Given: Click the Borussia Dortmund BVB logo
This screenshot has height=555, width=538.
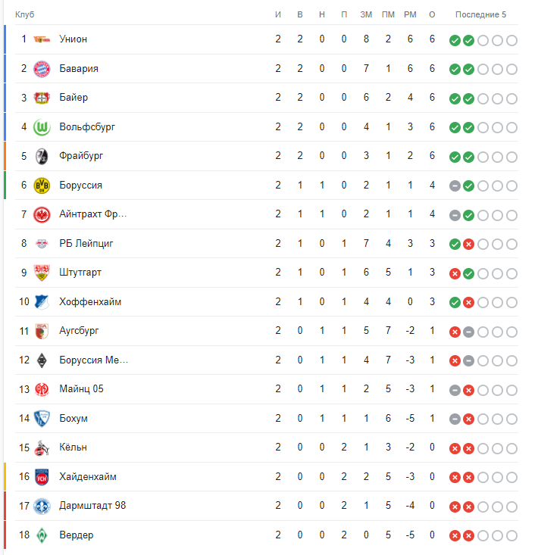Looking at the screenshot, I should [42, 186].
